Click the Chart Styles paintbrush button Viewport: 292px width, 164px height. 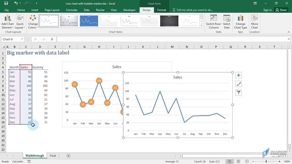pyautogui.click(x=239, y=84)
